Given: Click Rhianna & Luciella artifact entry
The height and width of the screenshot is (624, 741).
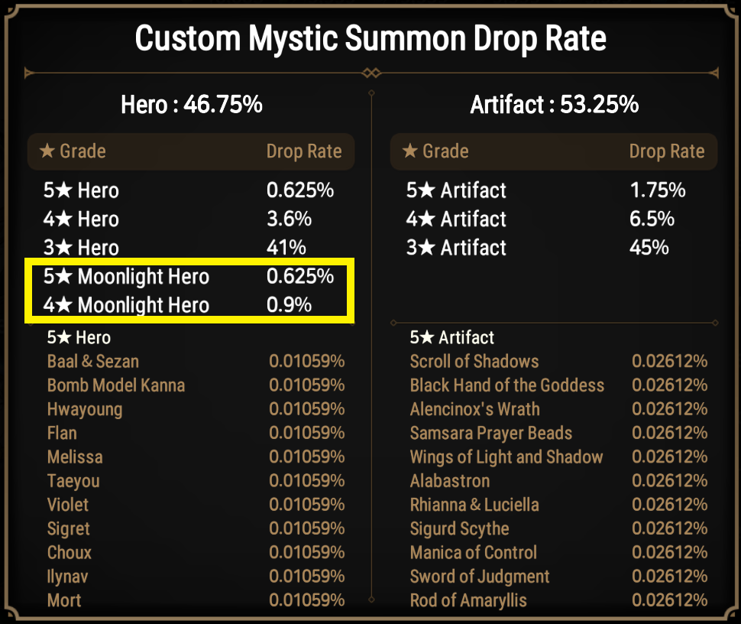Looking at the screenshot, I should (474, 505).
